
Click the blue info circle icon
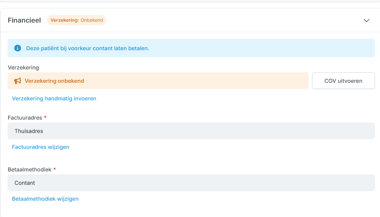pos(18,48)
